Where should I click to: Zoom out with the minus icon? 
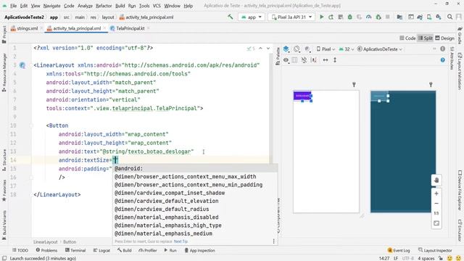point(436,204)
